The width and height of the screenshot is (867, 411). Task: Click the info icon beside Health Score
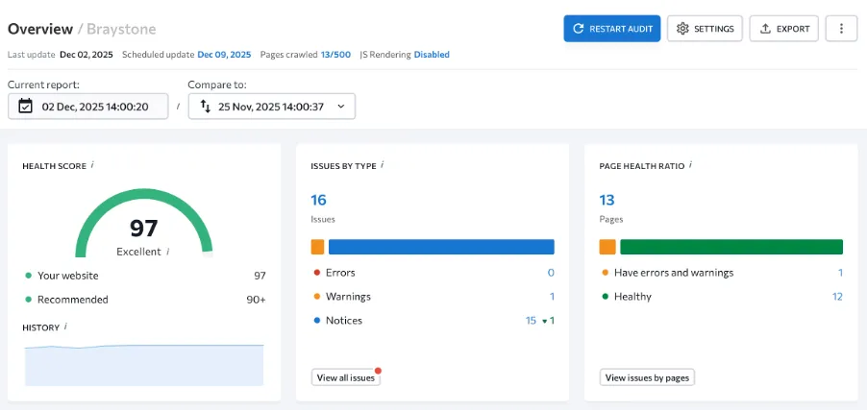(x=92, y=165)
